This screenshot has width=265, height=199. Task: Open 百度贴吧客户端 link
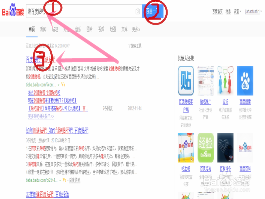[186, 105]
